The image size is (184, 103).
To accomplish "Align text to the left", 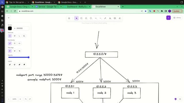I will 10,51.
